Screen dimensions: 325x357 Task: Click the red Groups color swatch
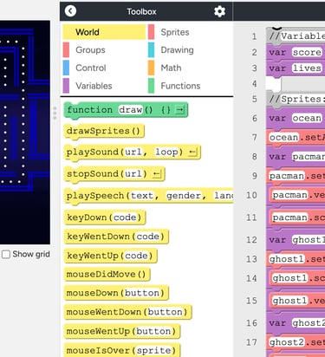pos(66,50)
